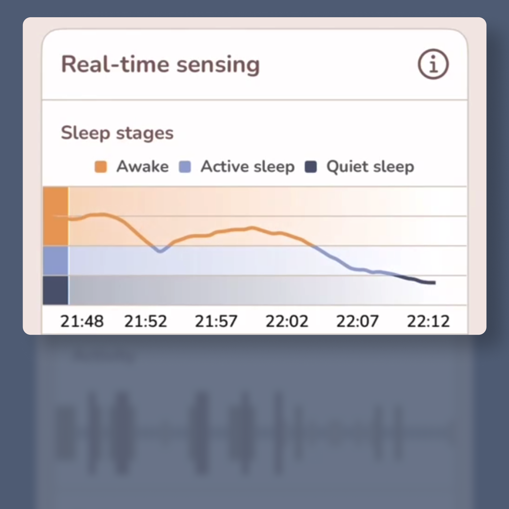Select the 22:12 time axis label
The width and height of the screenshot is (509, 509).
click(428, 321)
